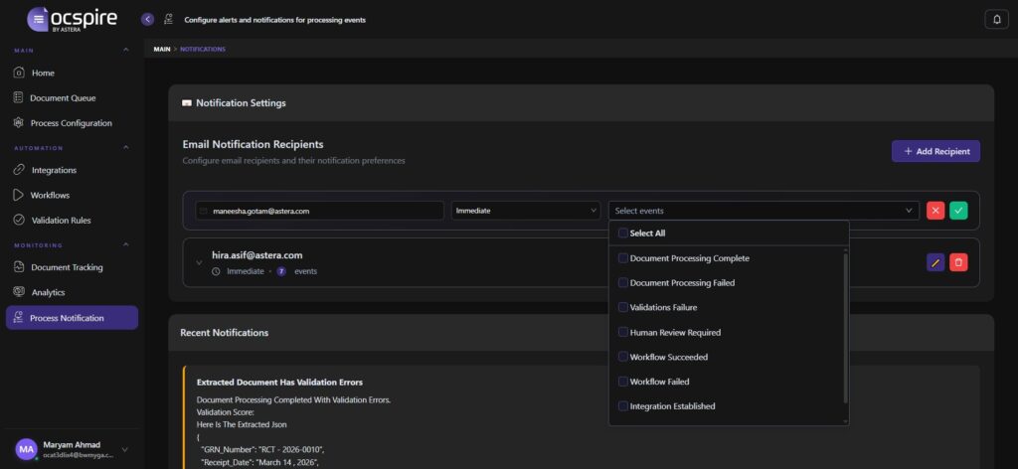Click the hamburger menu icon in logo
This screenshot has height=469, width=1018.
39,19
